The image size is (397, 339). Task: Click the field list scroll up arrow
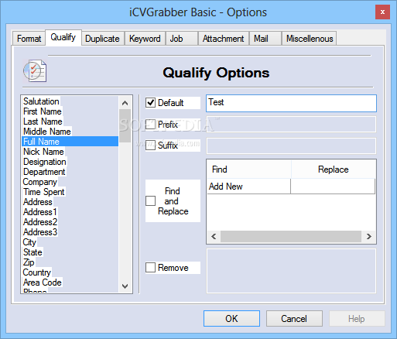click(x=125, y=103)
